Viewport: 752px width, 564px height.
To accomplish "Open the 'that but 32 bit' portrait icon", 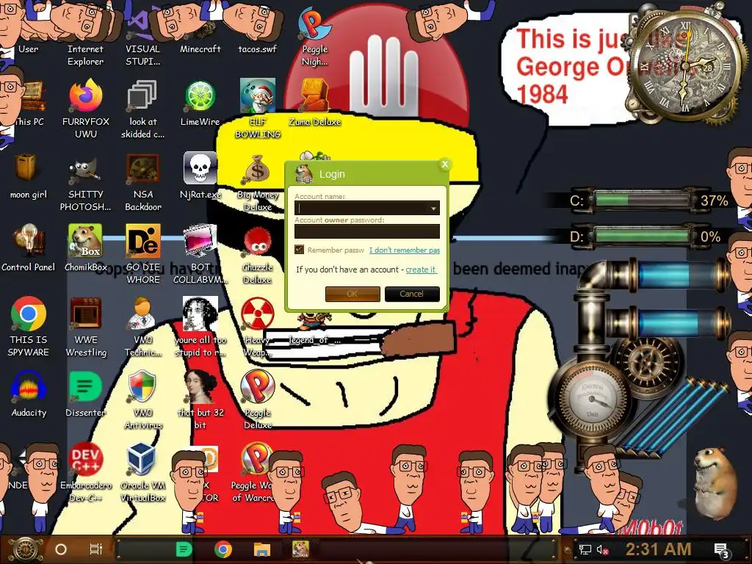I will click(200, 400).
